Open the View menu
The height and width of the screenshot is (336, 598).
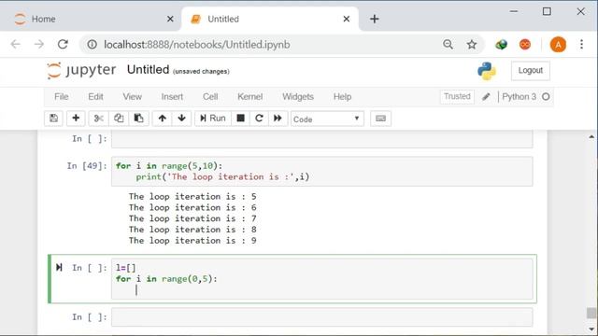133,97
